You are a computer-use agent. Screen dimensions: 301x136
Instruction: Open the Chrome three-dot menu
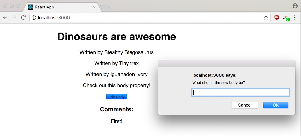[295, 17]
